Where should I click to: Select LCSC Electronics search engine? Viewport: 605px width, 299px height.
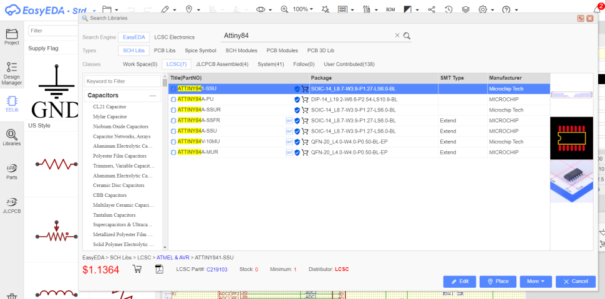click(x=175, y=37)
